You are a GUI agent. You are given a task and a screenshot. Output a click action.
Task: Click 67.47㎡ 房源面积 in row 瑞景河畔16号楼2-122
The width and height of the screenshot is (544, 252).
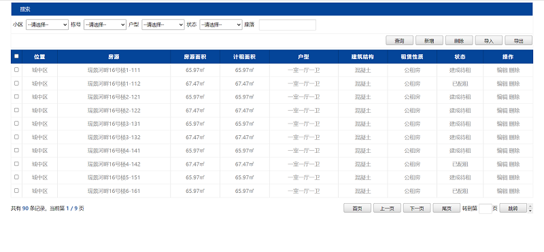(x=195, y=111)
